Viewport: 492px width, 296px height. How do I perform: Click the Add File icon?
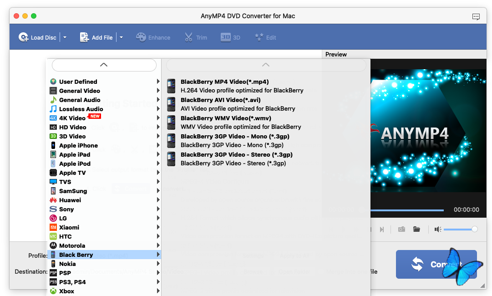tap(84, 37)
